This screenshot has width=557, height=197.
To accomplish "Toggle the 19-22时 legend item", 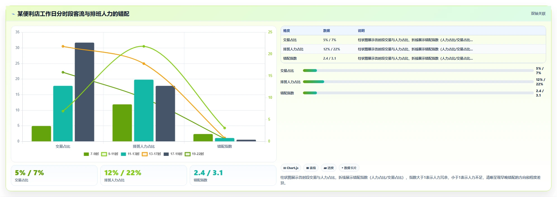I will coord(194,154).
